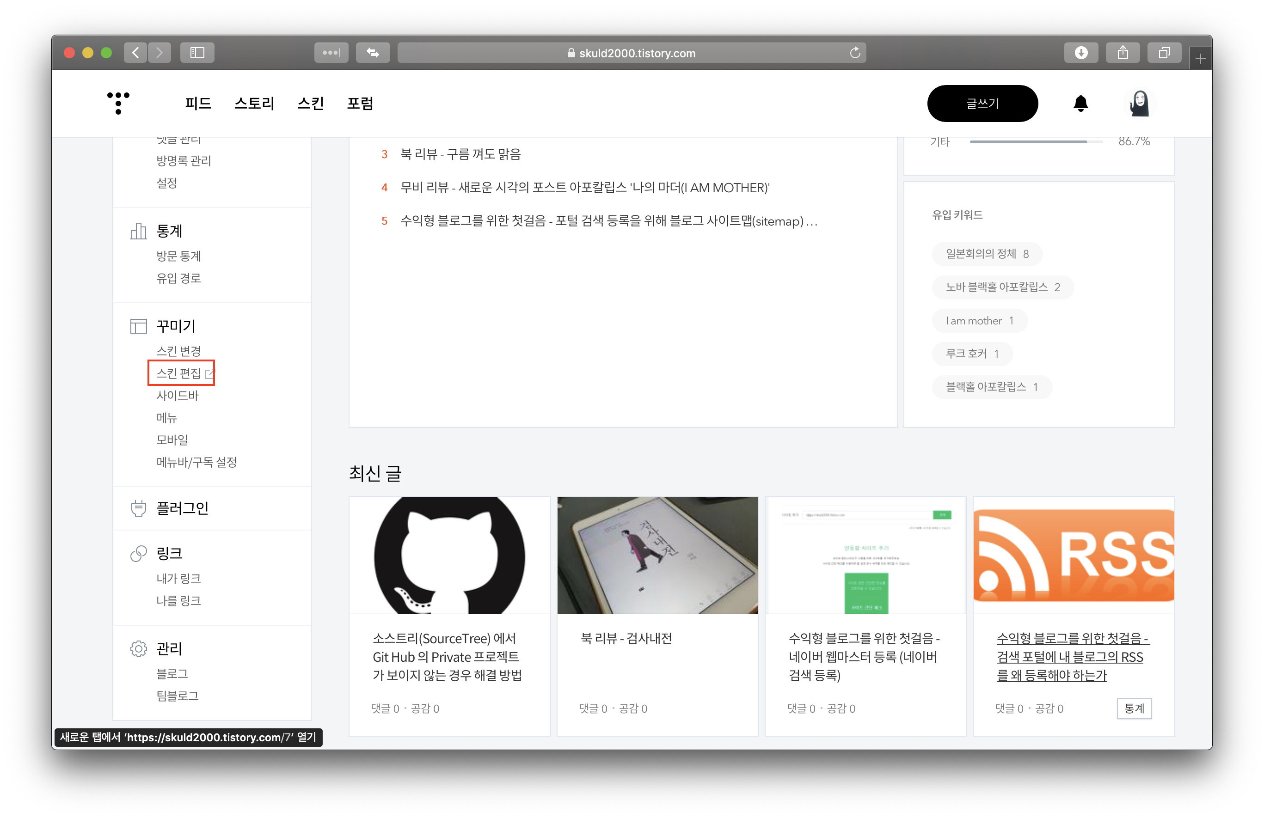Open 스킨 변경 page

(x=178, y=351)
